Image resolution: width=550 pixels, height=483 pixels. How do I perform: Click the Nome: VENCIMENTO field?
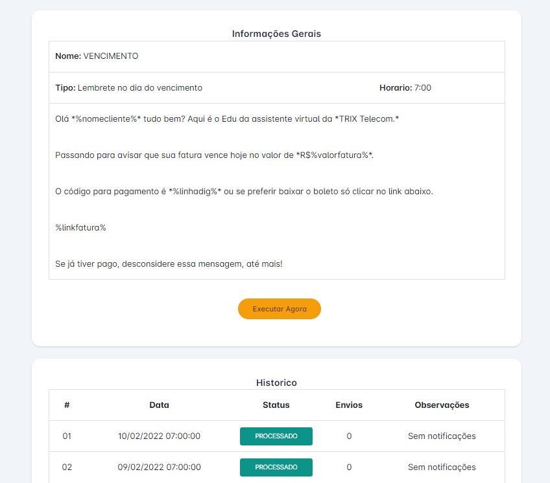click(x=97, y=56)
